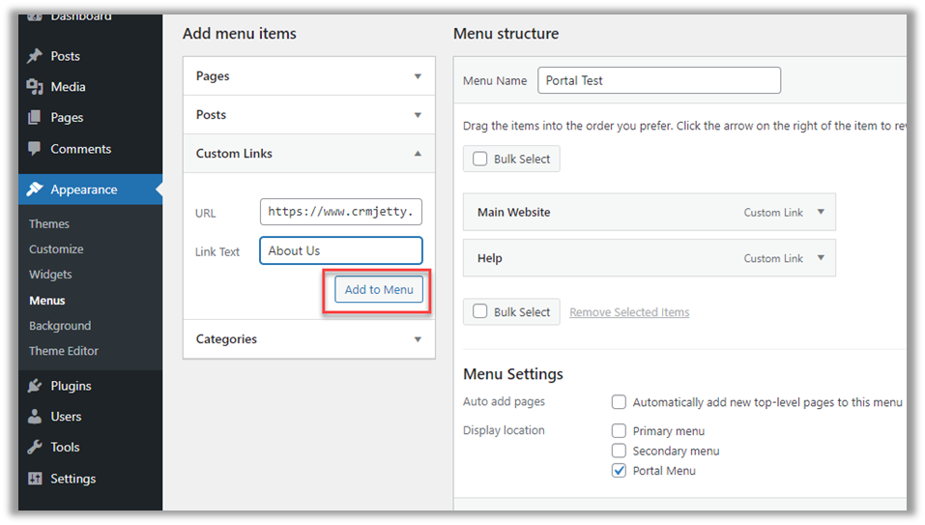Expand the Categories accordion section
The height and width of the screenshot is (525, 925).
(418, 339)
